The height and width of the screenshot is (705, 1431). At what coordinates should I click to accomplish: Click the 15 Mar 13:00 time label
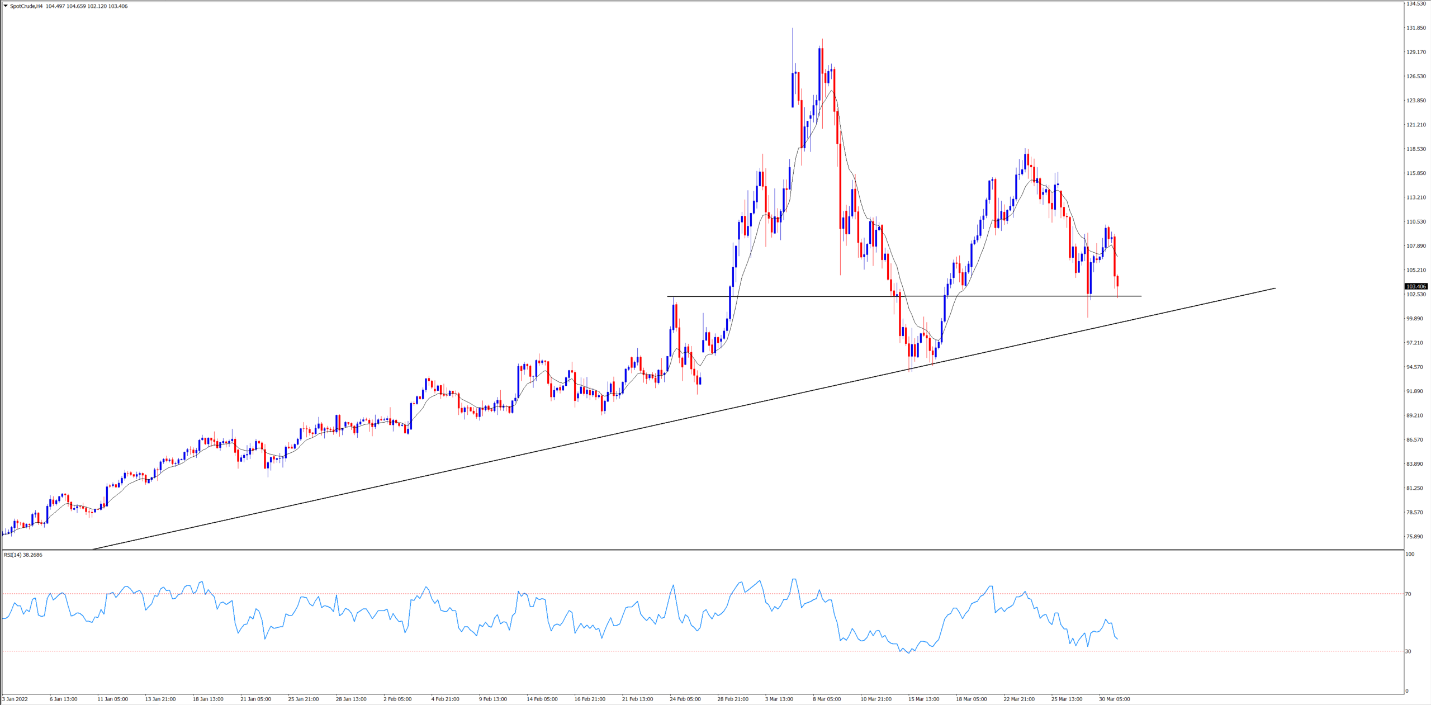[923, 699]
